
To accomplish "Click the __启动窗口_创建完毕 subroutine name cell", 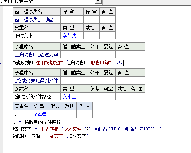I will (x=37, y=55).
